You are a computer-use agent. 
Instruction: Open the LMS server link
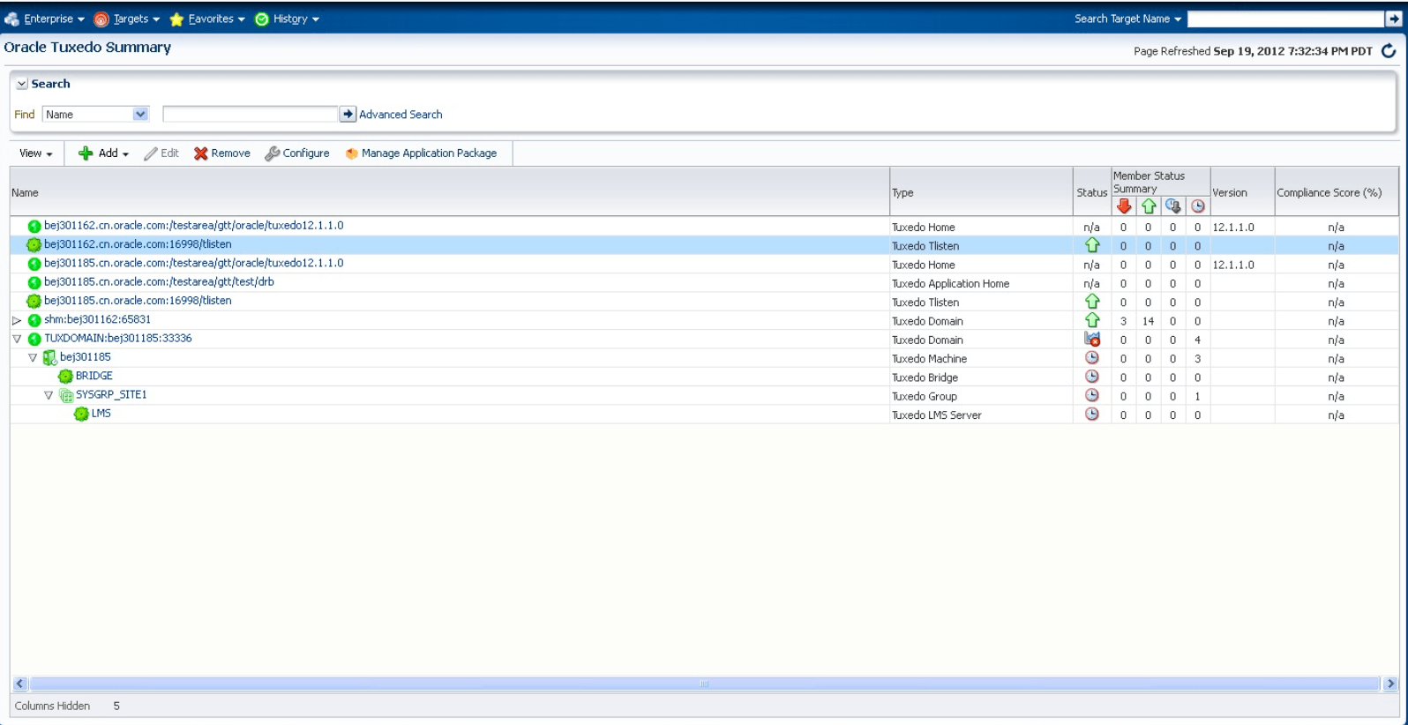pyautogui.click(x=101, y=413)
